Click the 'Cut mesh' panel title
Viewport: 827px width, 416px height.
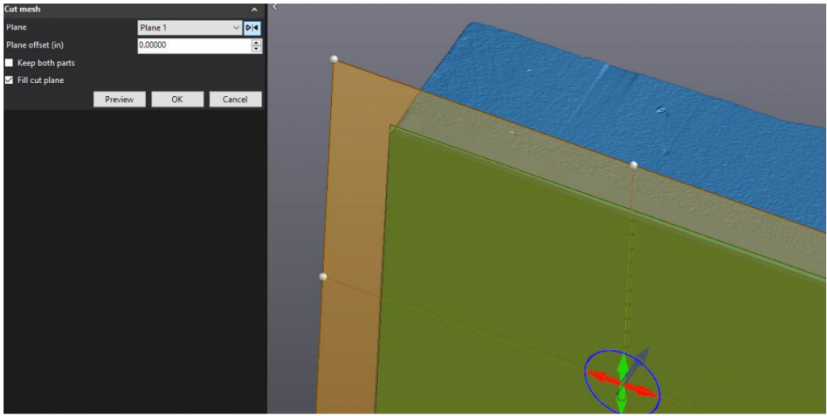tap(23, 10)
